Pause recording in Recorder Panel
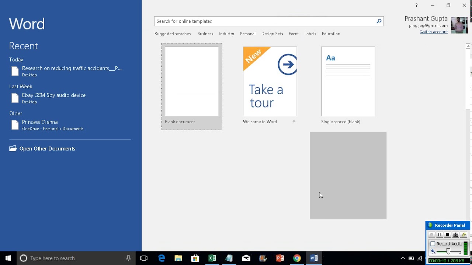 pos(440,235)
